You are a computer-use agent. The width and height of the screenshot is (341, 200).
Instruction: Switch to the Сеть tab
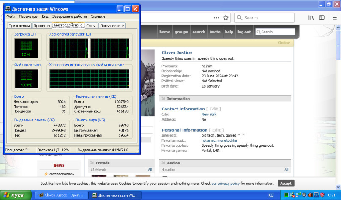click(90, 26)
